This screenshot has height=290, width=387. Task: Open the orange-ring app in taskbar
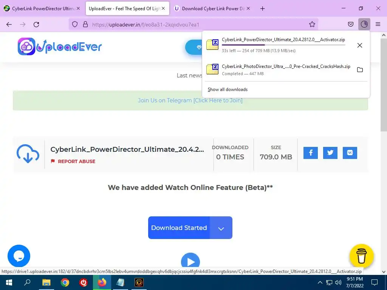point(139,282)
